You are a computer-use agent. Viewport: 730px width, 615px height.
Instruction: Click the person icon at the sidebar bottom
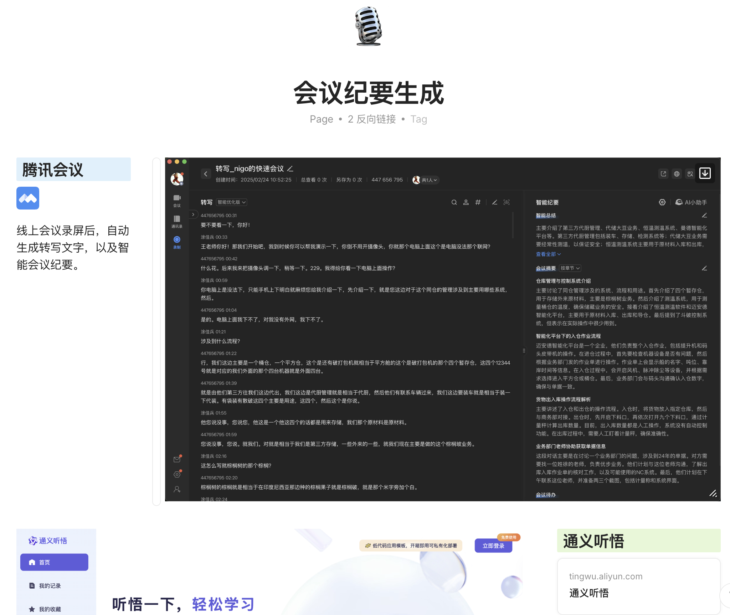(x=177, y=489)
